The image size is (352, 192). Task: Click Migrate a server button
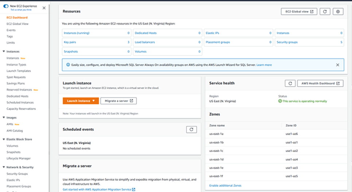pyautogui.click(x=119, y=101)
